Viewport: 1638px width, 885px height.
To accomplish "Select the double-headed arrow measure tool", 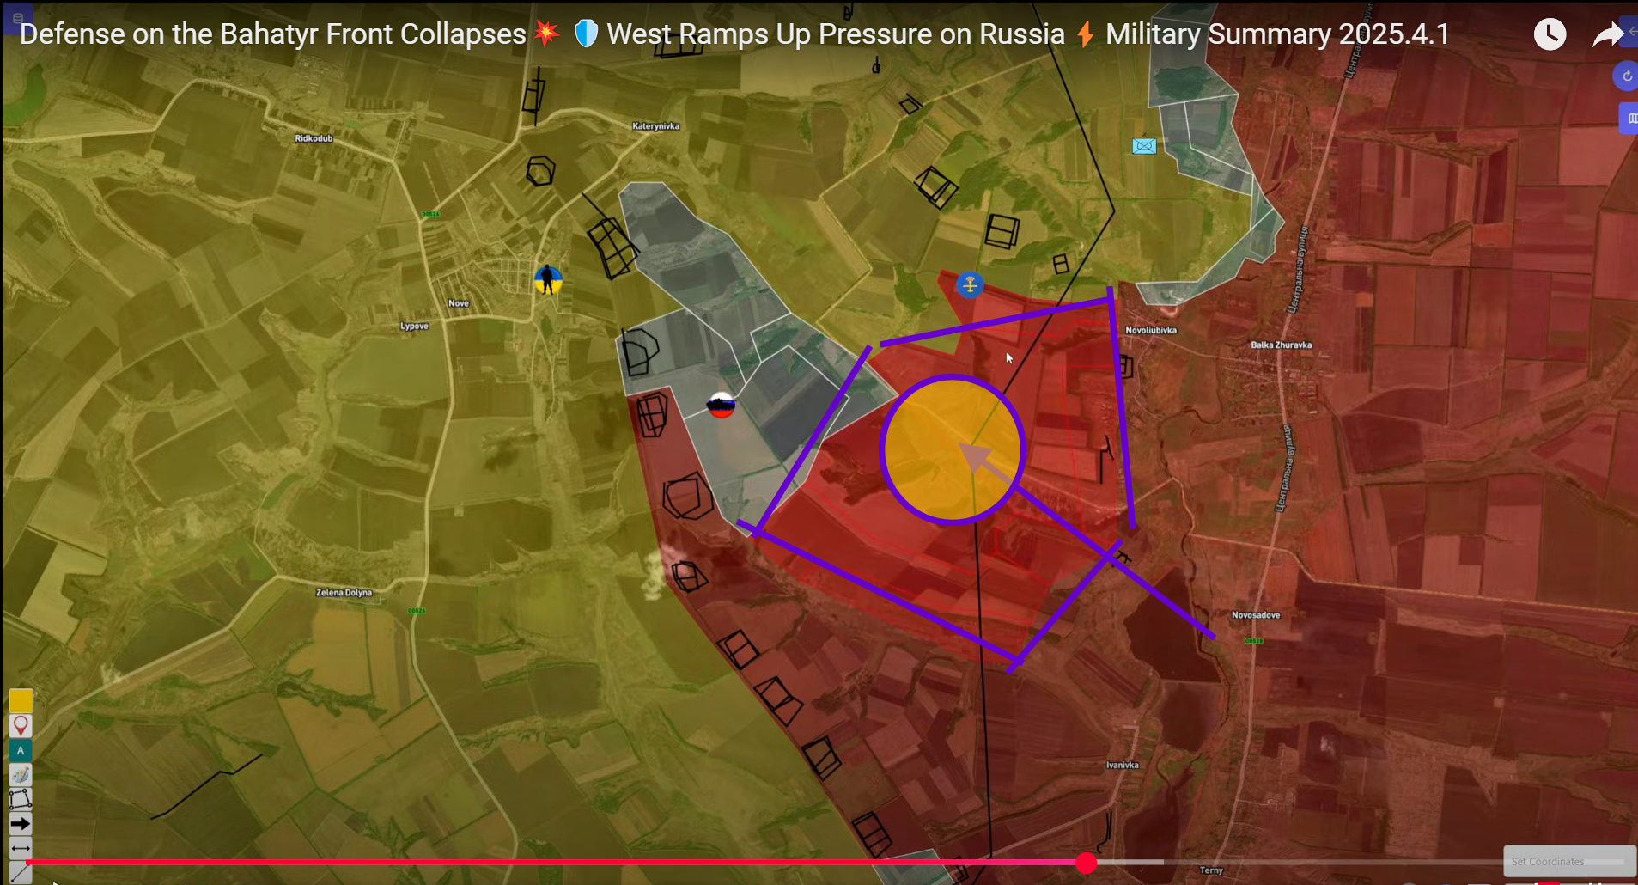I will pyautogui.click(x=21, y=848).
